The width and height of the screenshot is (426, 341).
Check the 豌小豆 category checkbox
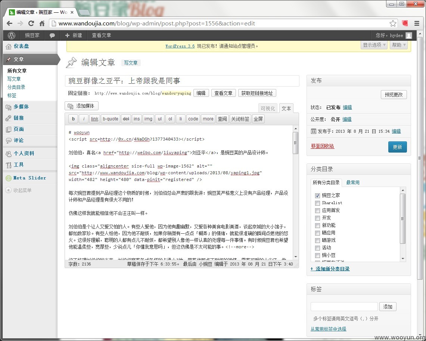click(x=317, y=255)
